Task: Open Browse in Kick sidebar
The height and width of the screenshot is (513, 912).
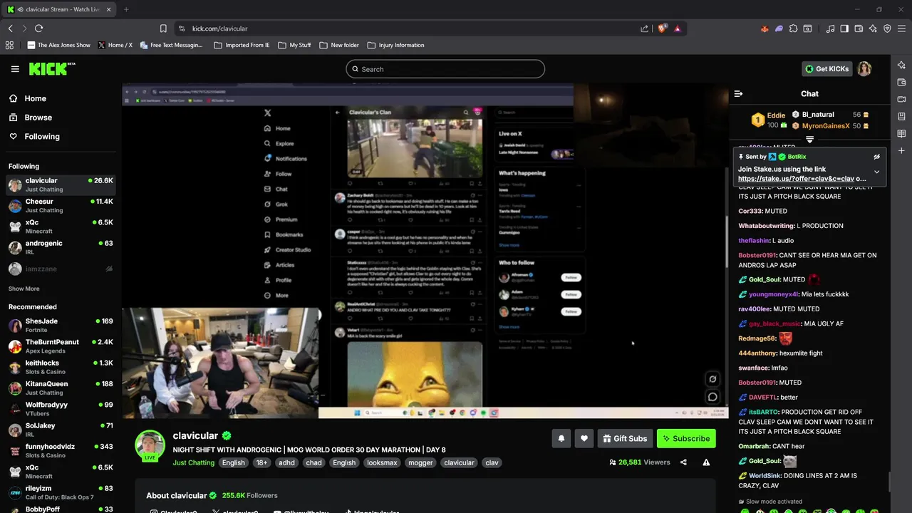Action: click(x=38, y=118)
